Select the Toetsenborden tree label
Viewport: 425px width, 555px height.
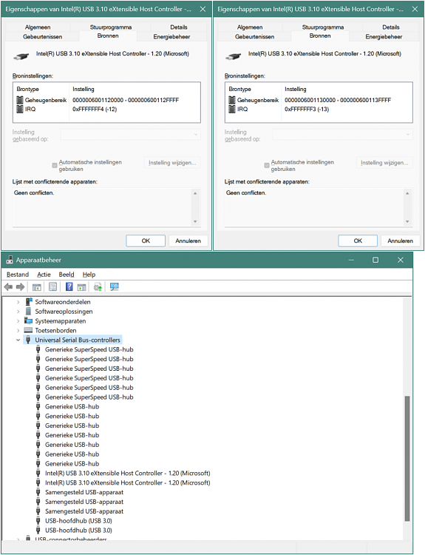click(x=55, y=331)
